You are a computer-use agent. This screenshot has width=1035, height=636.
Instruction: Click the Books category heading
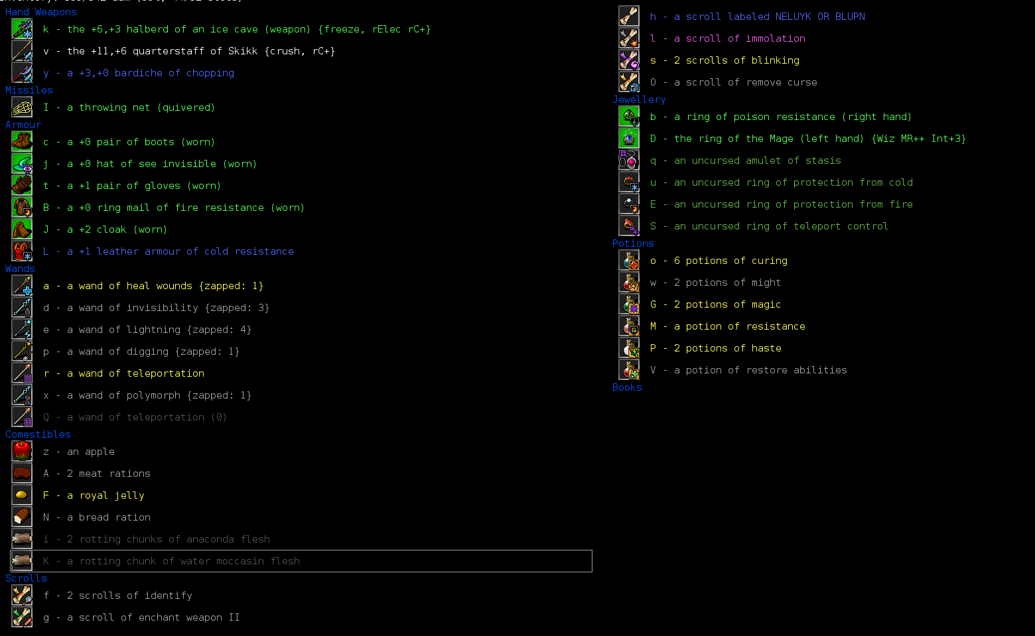(x=627, y=387)
